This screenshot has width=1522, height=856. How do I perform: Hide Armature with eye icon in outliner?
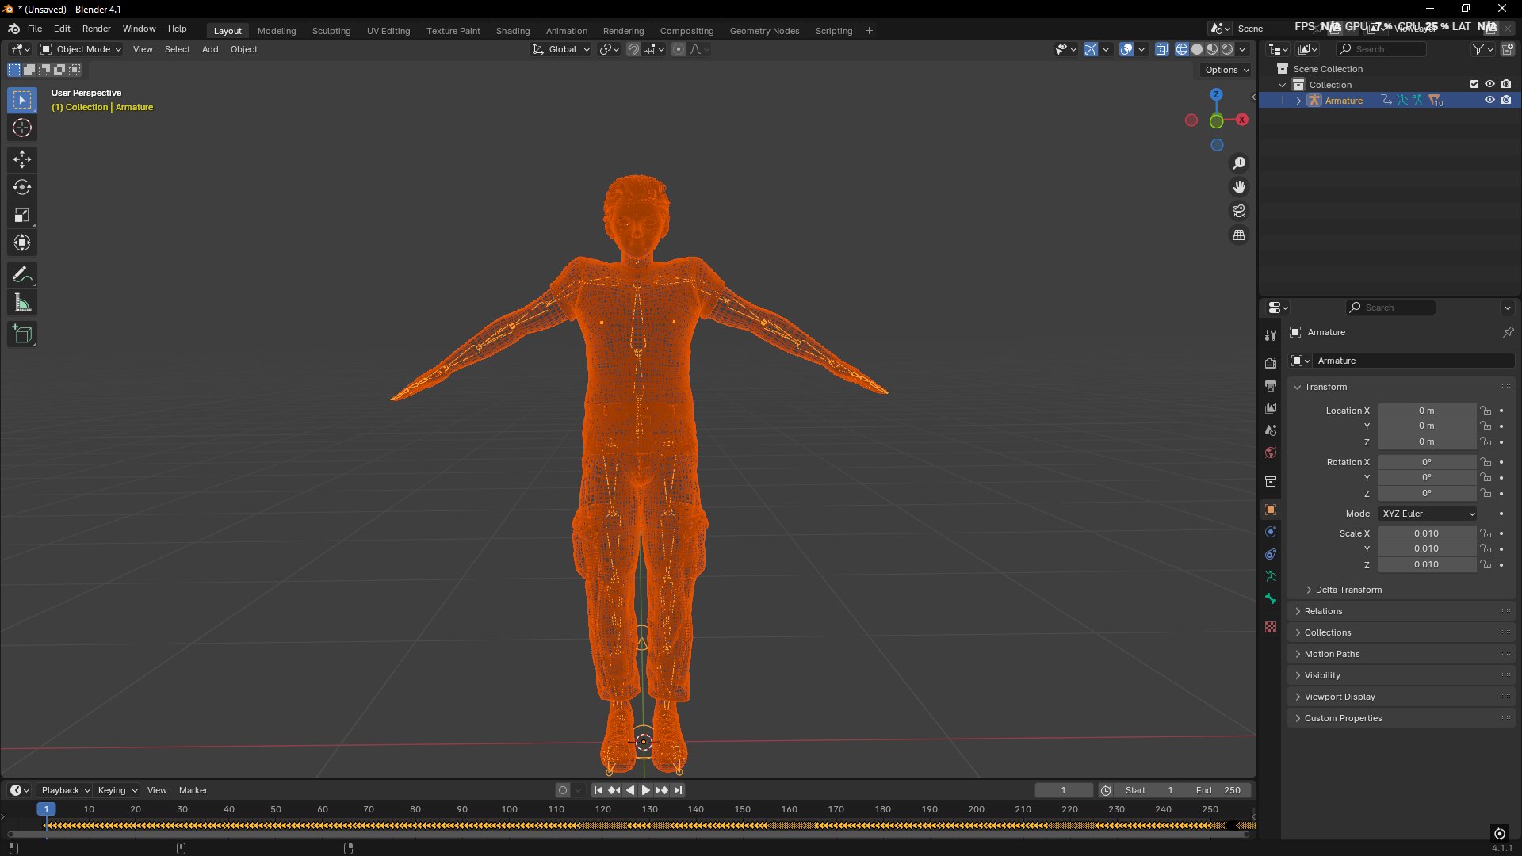tap(1489, 101)
